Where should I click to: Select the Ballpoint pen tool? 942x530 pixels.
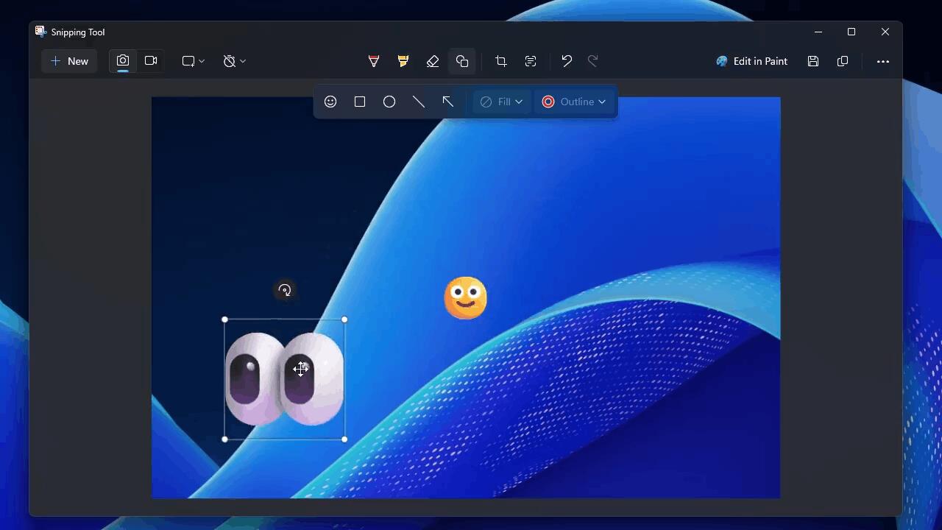click(374, 61)
